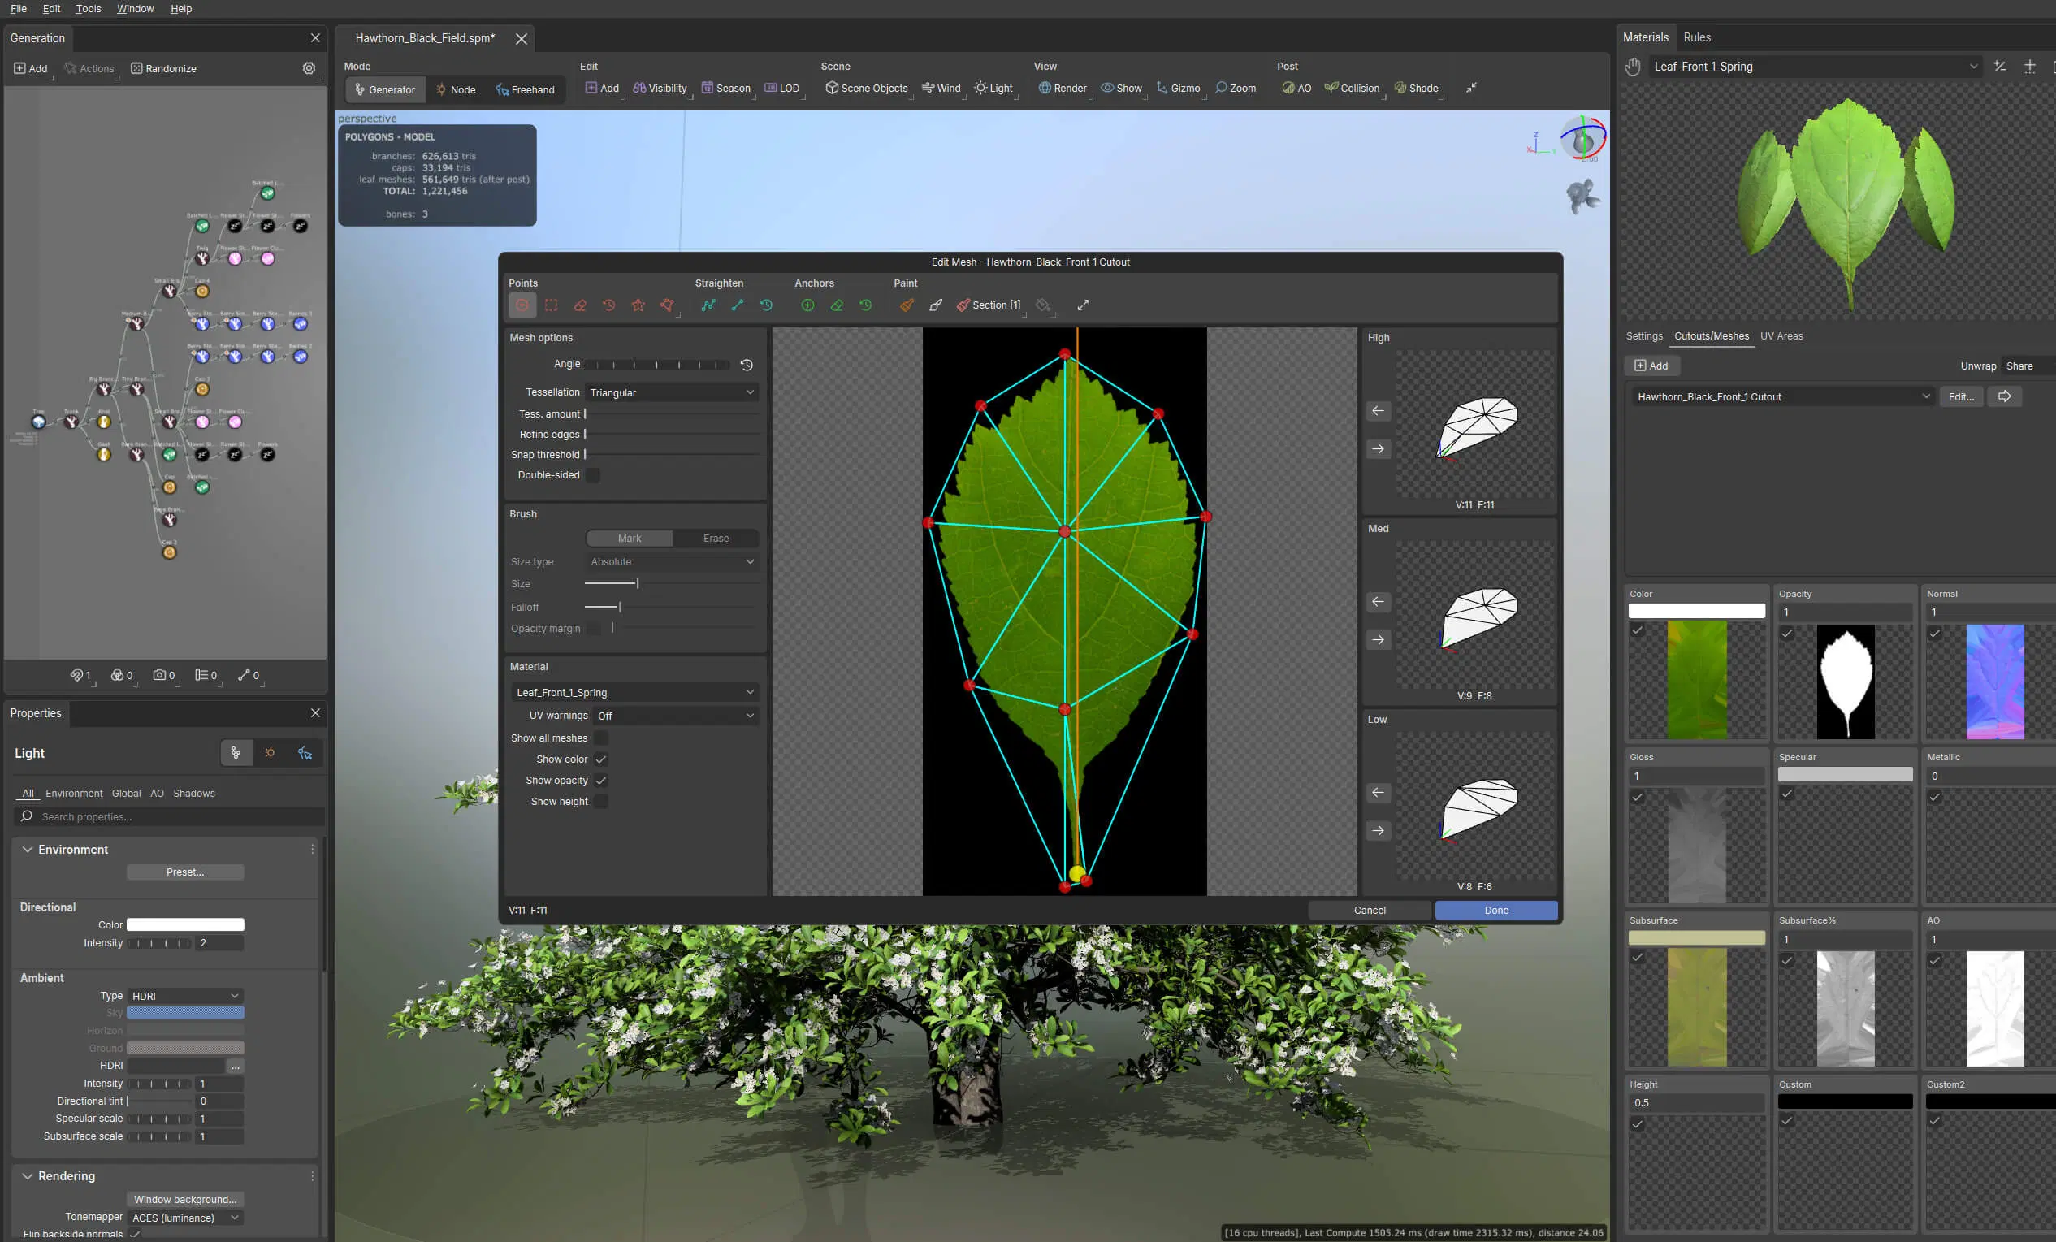This screenshot has height=1242, width=2056.
Task: Toggle Show opacity visibility checkbox
Action: point(599,780)
